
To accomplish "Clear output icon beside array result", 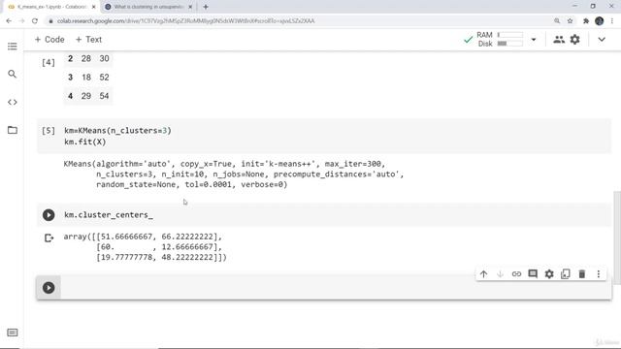I will tap(49, 238).
